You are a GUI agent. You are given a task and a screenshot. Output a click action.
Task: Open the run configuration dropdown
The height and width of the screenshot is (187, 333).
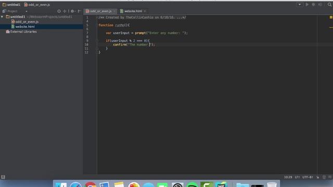[x=300, y=5]
